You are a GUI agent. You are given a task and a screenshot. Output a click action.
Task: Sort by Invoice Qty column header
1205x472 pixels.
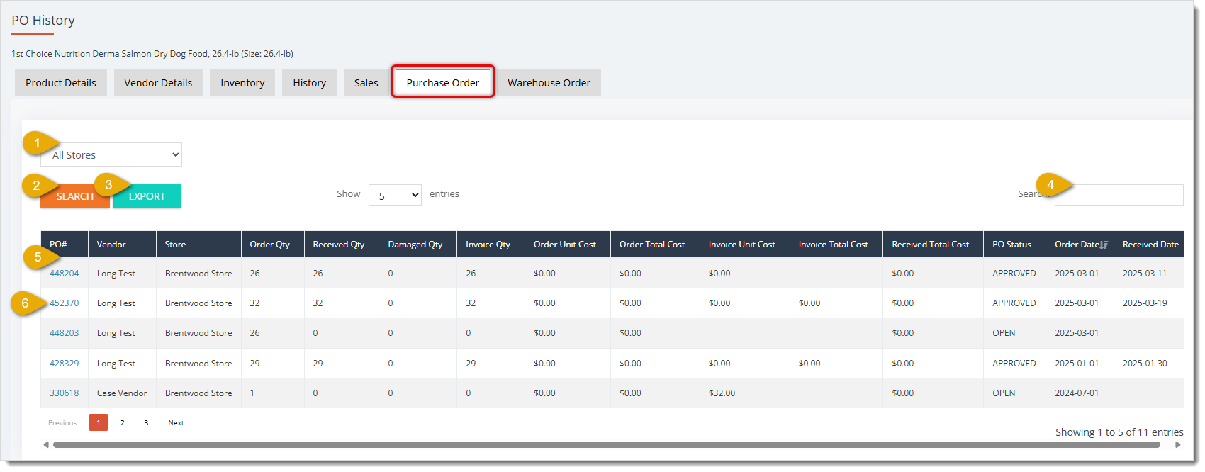tap(491, 245)
